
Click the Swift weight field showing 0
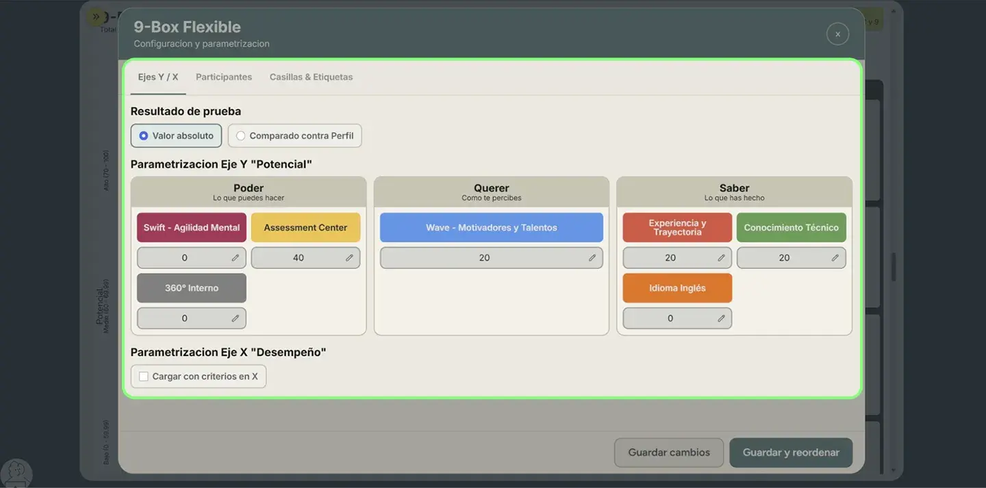click(192, 258)
